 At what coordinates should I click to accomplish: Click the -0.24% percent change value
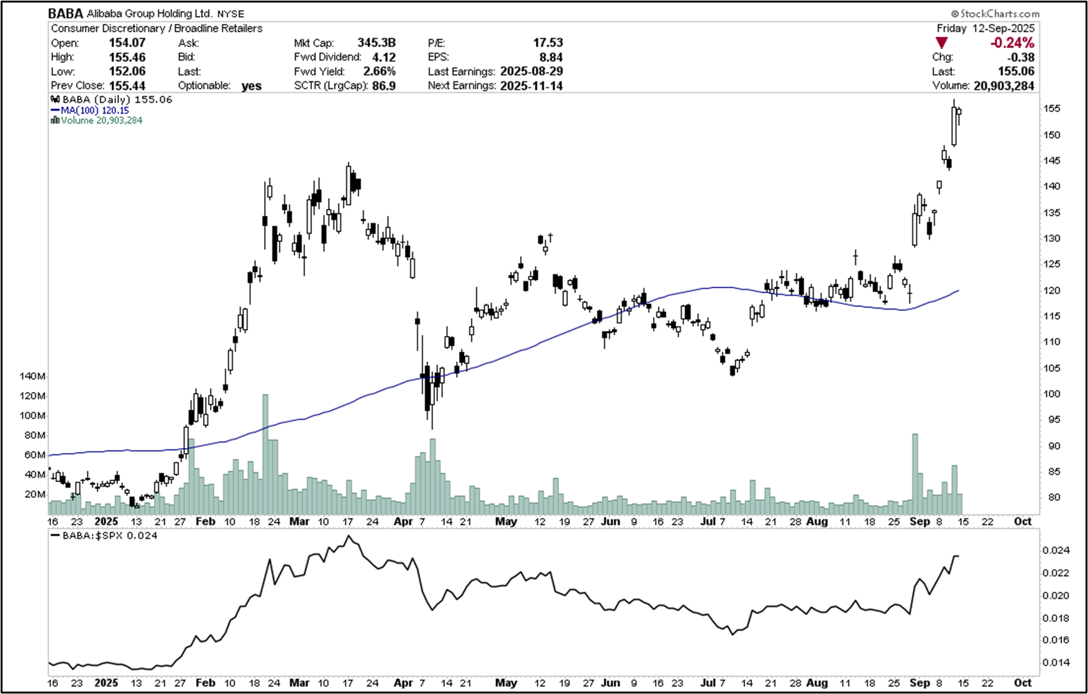[x=1012, y=43]
